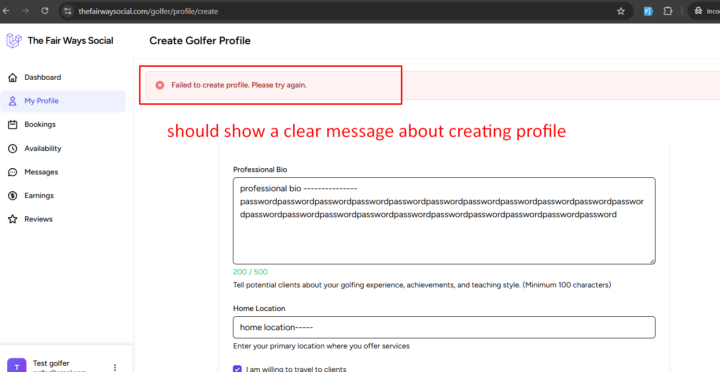The height and width of the screenshot is (372, 720).
Task: Click The Fair Ways Social logo icon
Action: tap(13, 41)
